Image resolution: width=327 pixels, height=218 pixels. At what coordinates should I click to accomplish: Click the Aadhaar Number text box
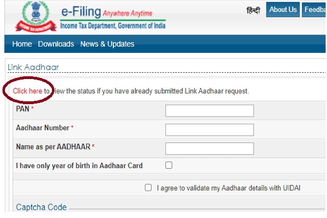tap(209, 129)
